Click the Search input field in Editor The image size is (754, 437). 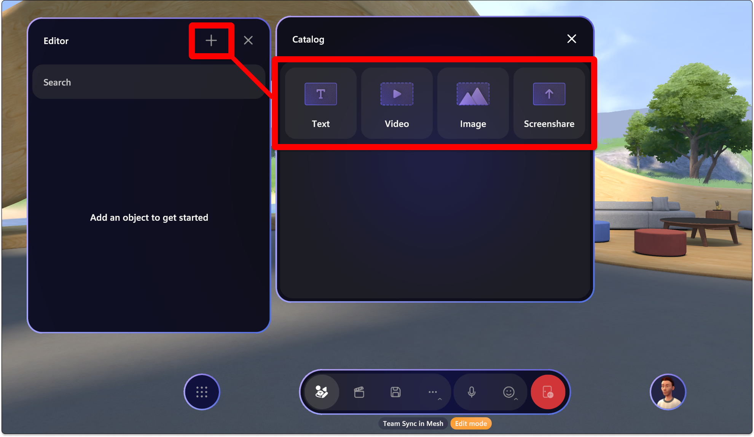[x=148, y=82]
